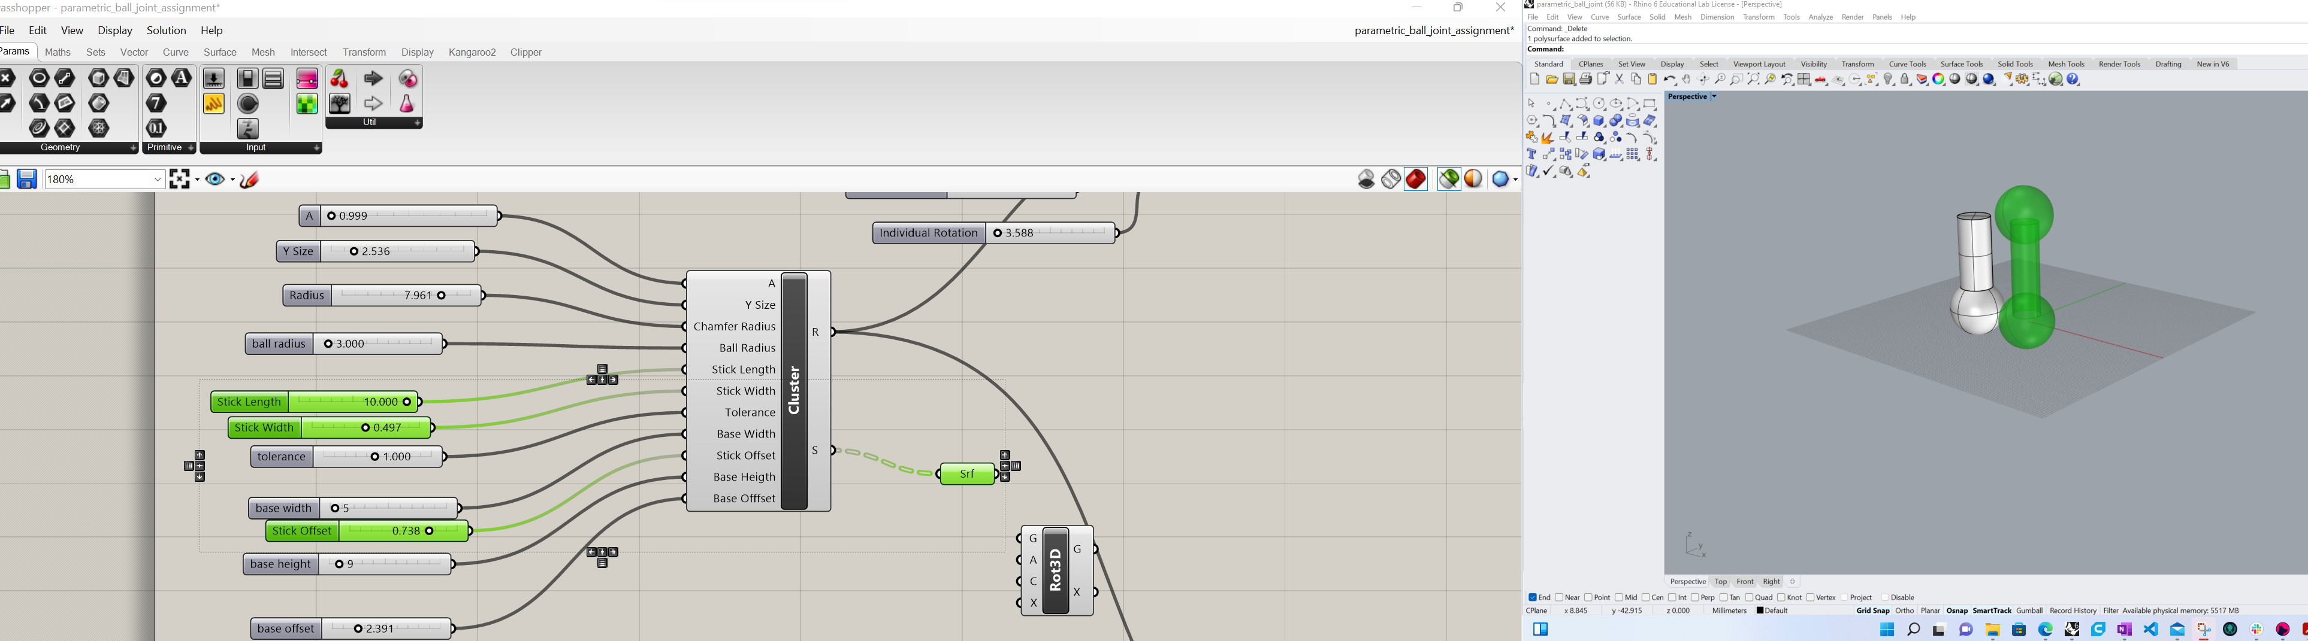This screenshot has height=641, width=2308.
Task: Open Windows taskbar search
Action: point(1913,630)
